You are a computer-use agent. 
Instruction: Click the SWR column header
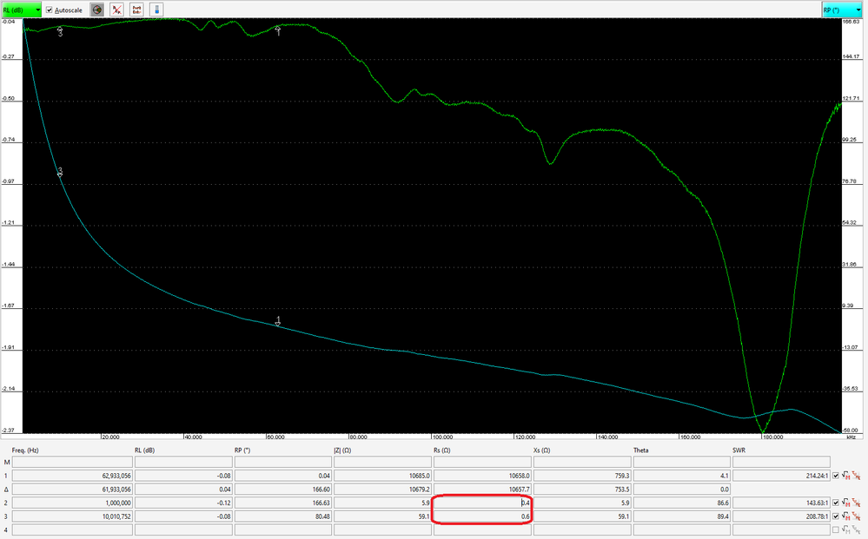pyautogui.click(x=739, y=450)
